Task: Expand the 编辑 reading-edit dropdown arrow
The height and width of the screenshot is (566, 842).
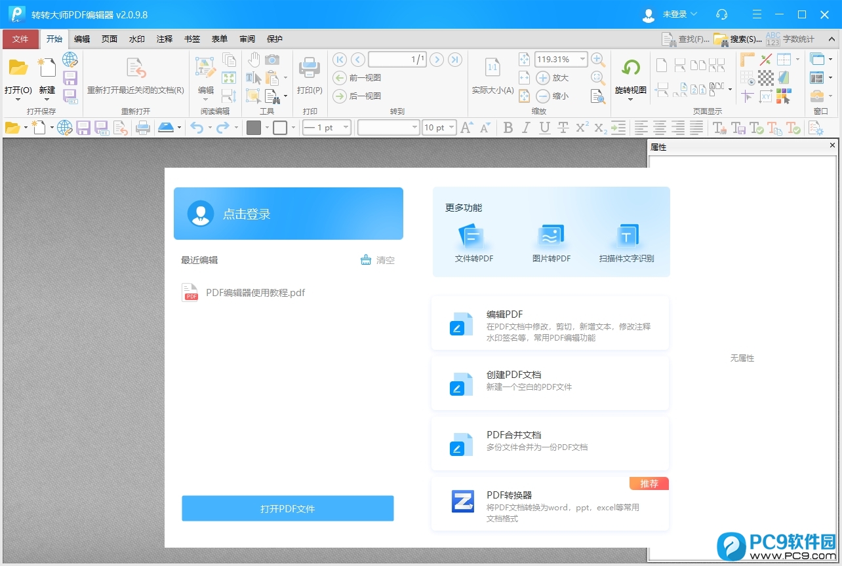Action: click(x=206, y=100)
